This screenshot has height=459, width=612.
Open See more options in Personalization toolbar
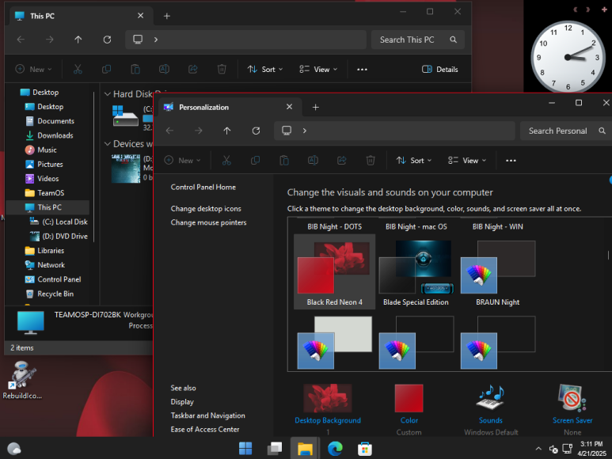[x=511, y=161]
